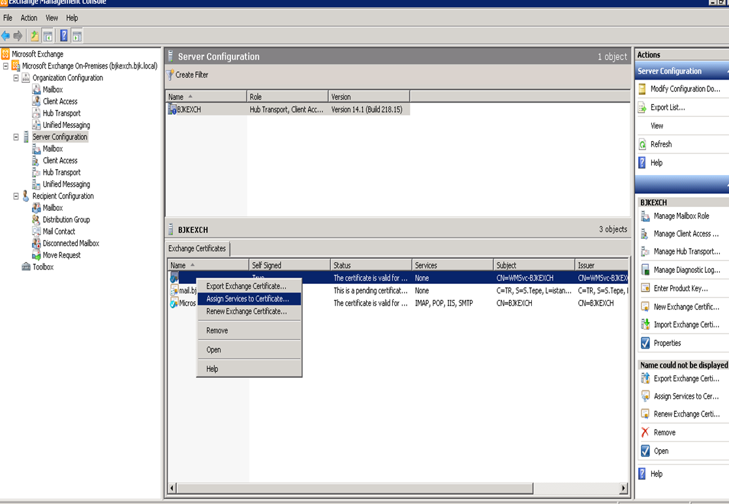Choose Help in the context menu

click(249, 369)
